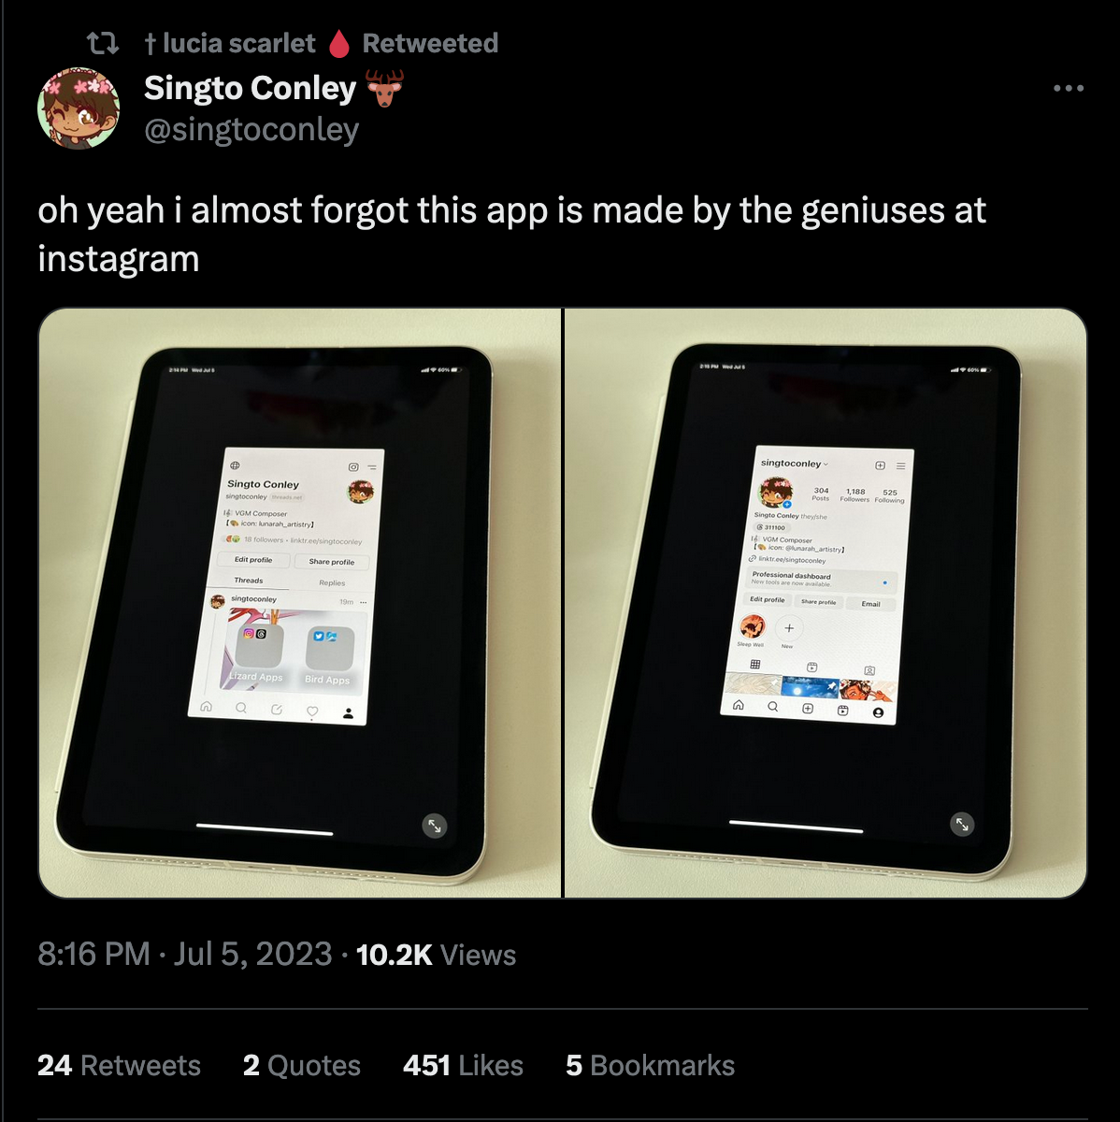
Task: Click the expand arrows icon in left iPad photo
Action: pyautogui.click(x=434, y=826)
